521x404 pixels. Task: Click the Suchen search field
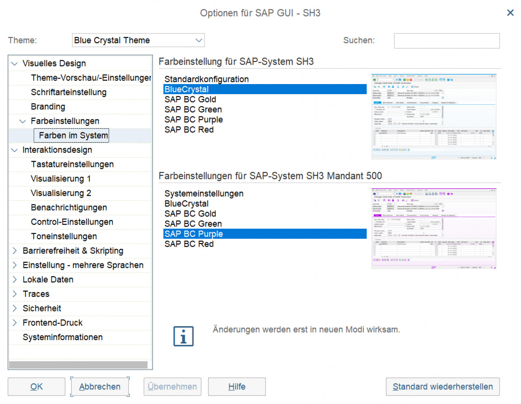pos(447,41)
